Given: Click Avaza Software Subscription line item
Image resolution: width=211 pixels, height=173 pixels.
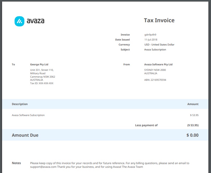Looking at the screenshot, I should tap(28, 115).
